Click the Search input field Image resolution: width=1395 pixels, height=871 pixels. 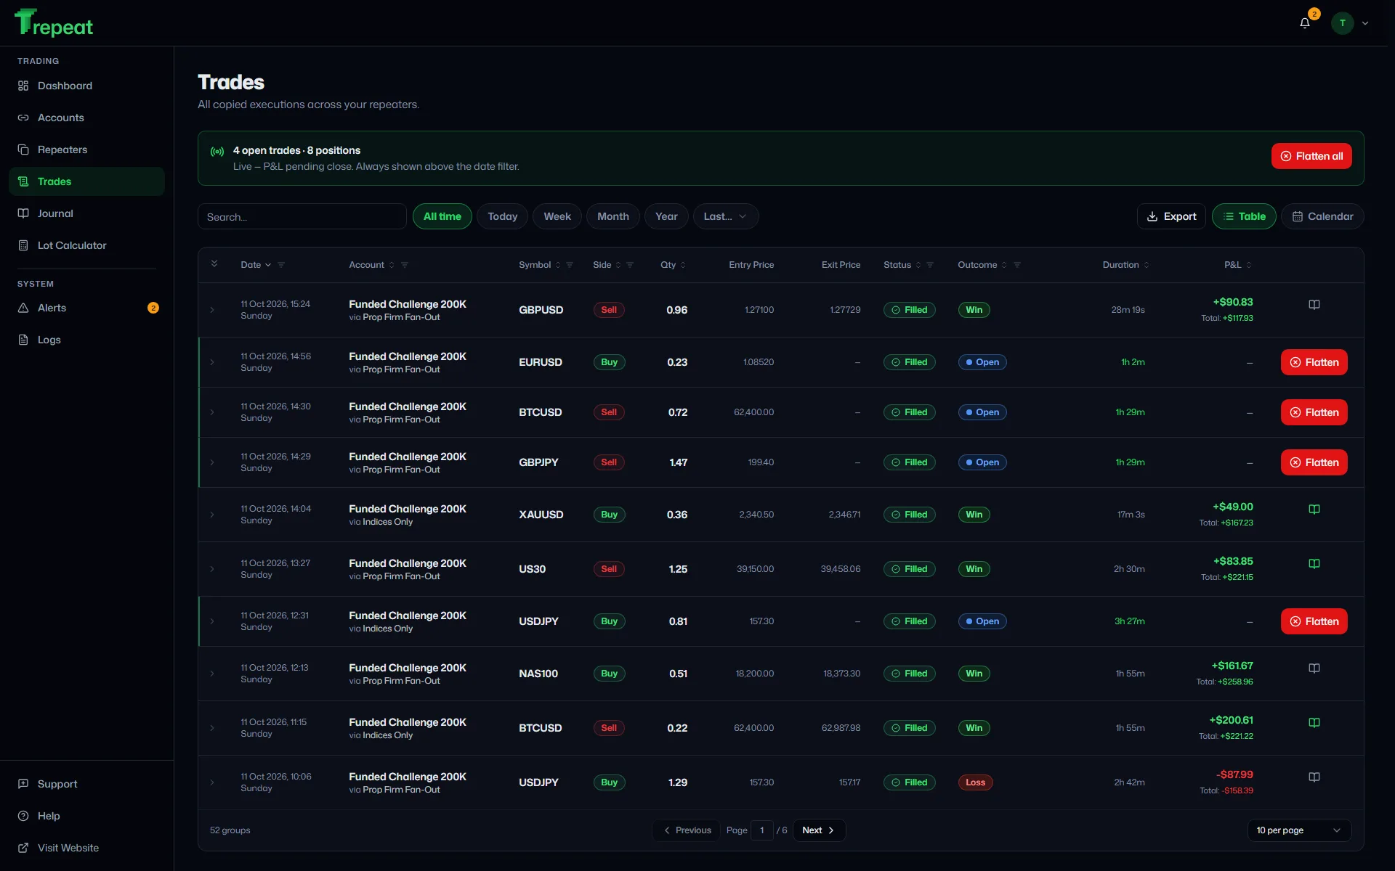(302, 216)
